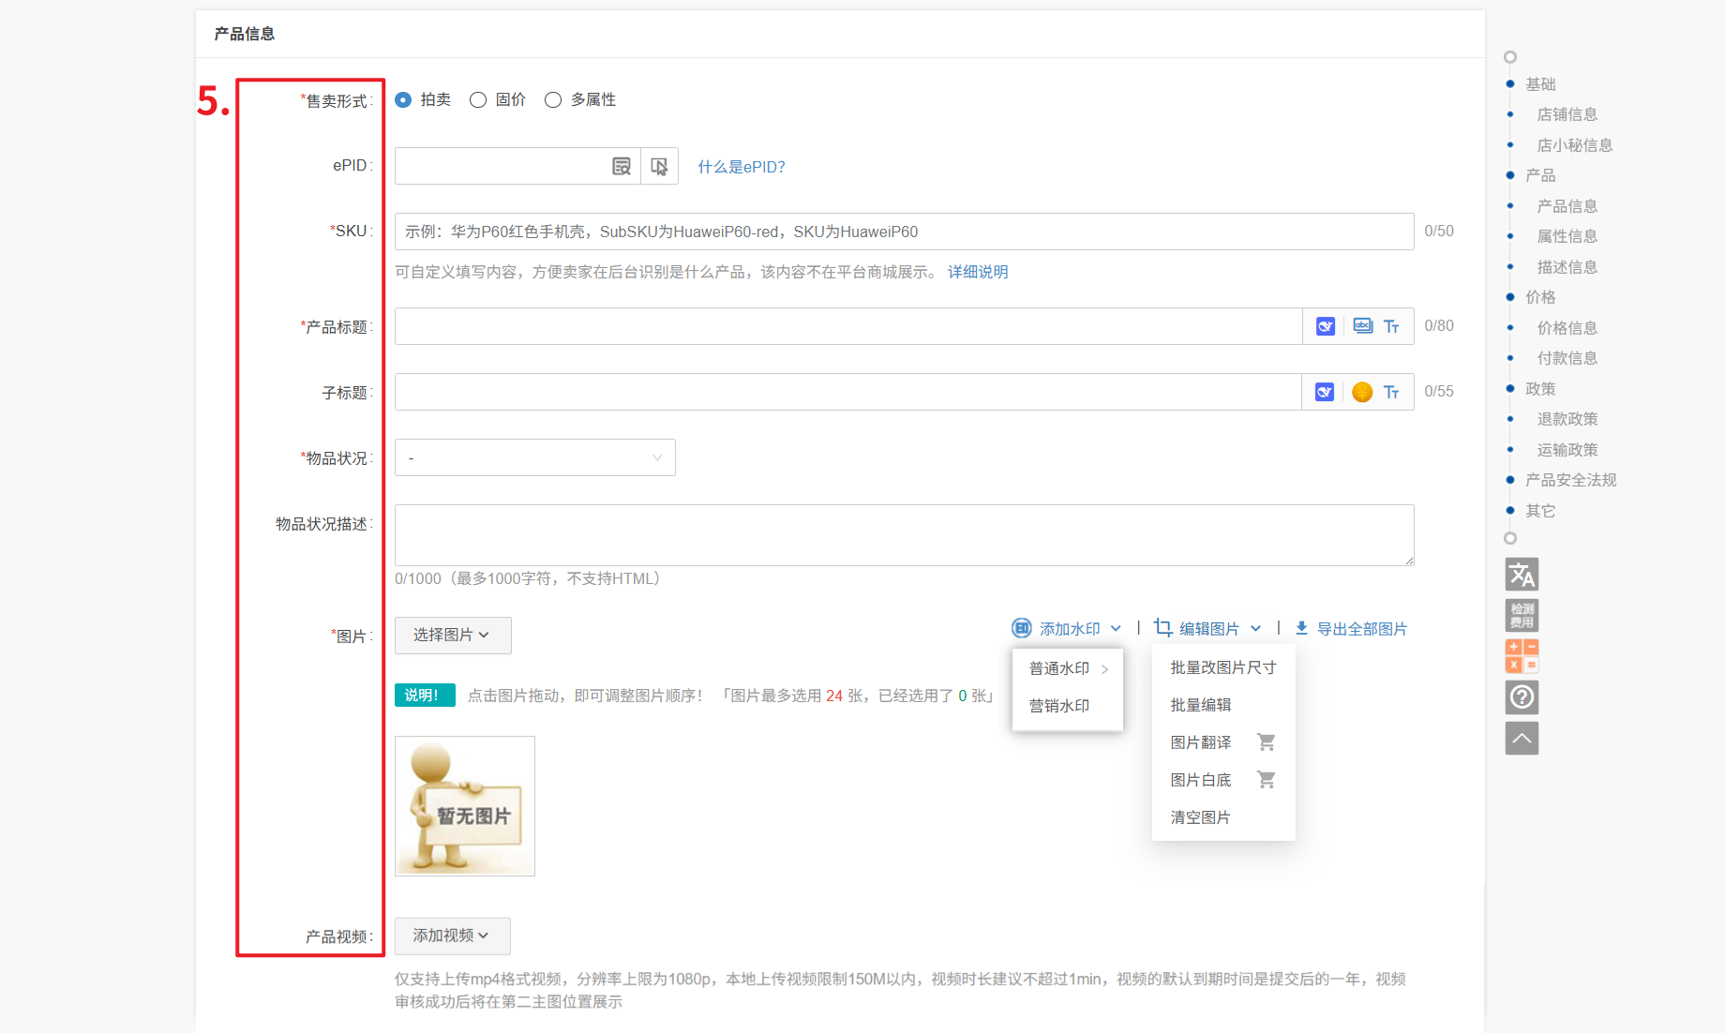Expand the 选择图片 dropdown button
The image size is (1725, 1033).
[x=452, y=636]
